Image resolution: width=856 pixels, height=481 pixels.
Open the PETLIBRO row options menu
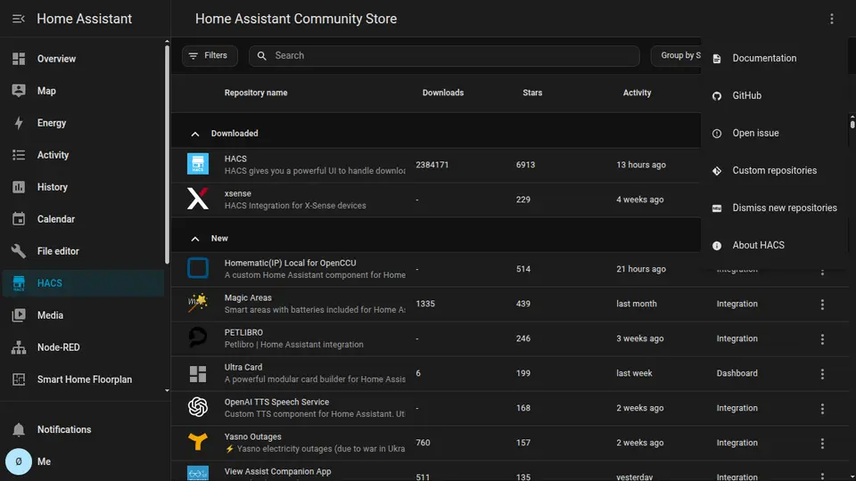pos(822,339)
